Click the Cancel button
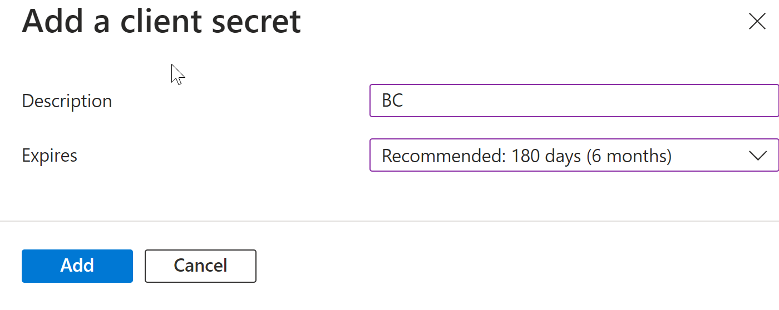 pyautogui.click(x=200, y=266)
